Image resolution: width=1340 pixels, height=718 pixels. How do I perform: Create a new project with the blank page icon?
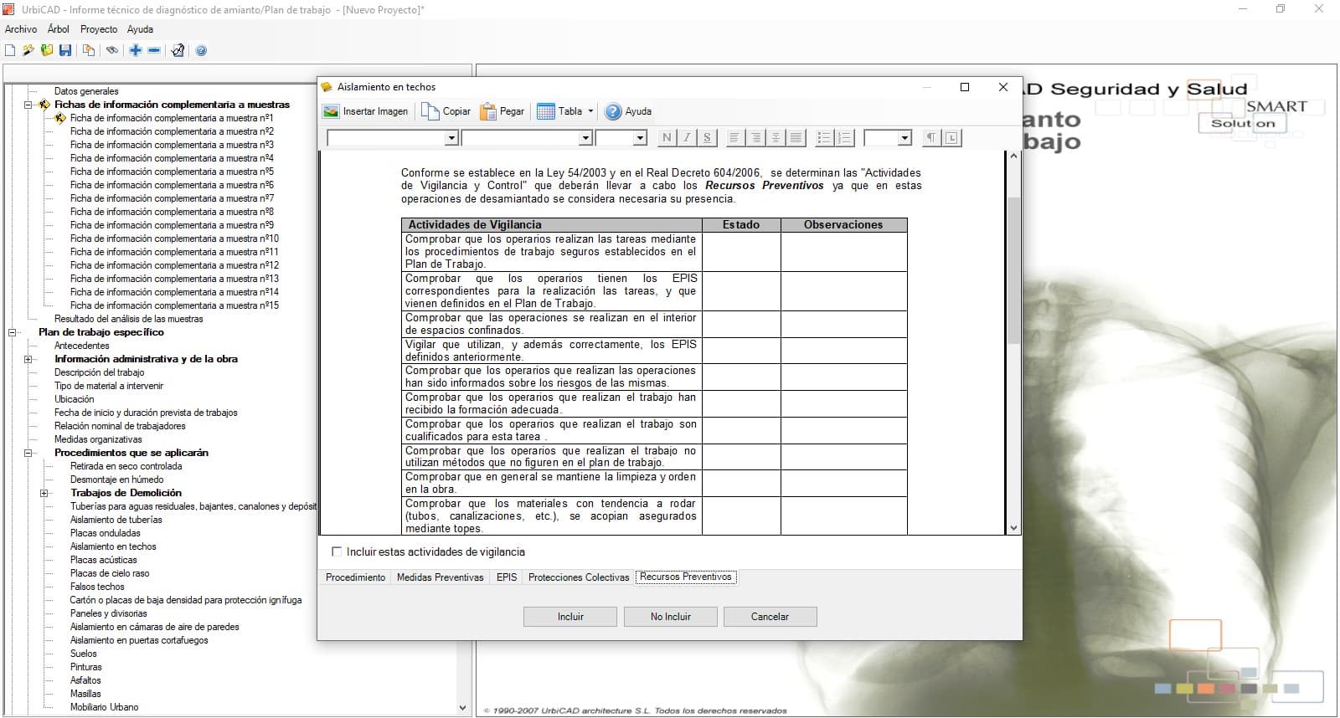tap(10, 50)
